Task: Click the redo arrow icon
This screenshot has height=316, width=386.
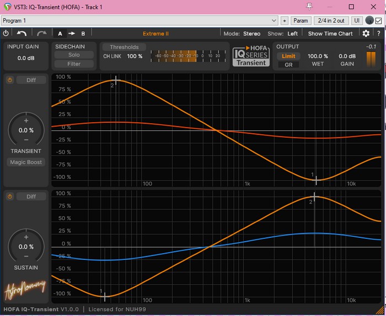Action: click(42, 34)
